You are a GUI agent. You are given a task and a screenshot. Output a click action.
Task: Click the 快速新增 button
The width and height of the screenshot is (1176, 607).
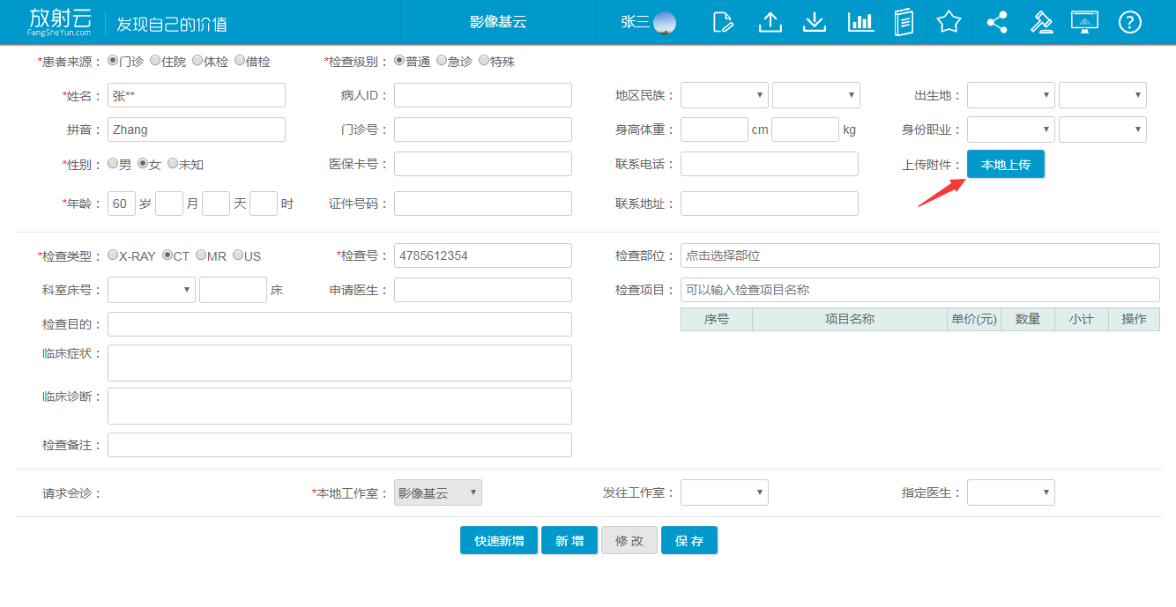(x=499, y=540)
